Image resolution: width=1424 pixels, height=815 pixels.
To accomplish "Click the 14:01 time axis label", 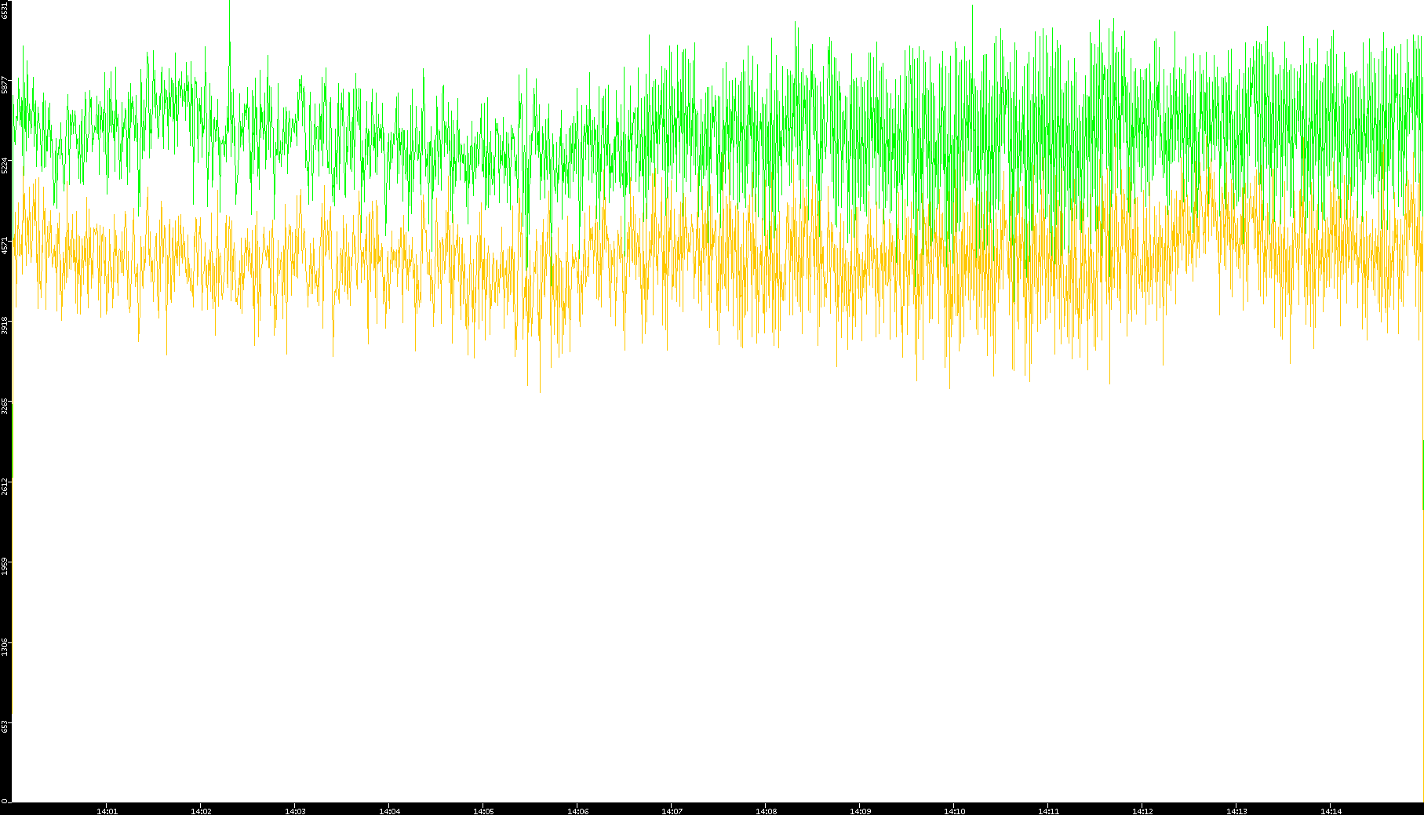I will tap(107, 811).
